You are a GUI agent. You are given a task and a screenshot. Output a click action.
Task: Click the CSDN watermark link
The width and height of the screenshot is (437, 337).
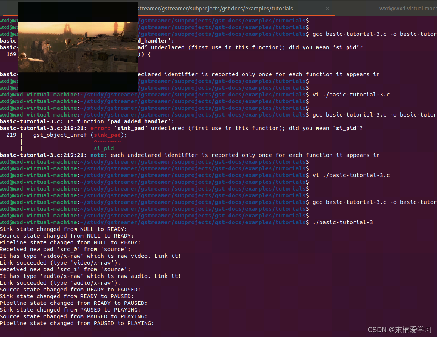tap(399, 330)
